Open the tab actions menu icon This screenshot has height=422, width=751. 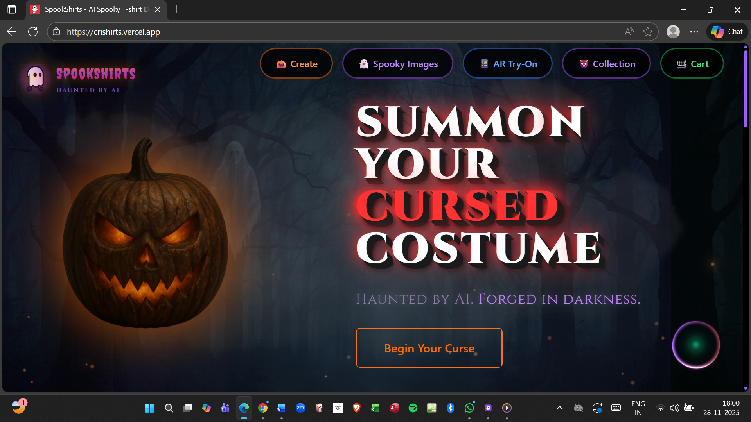[12, 9]
